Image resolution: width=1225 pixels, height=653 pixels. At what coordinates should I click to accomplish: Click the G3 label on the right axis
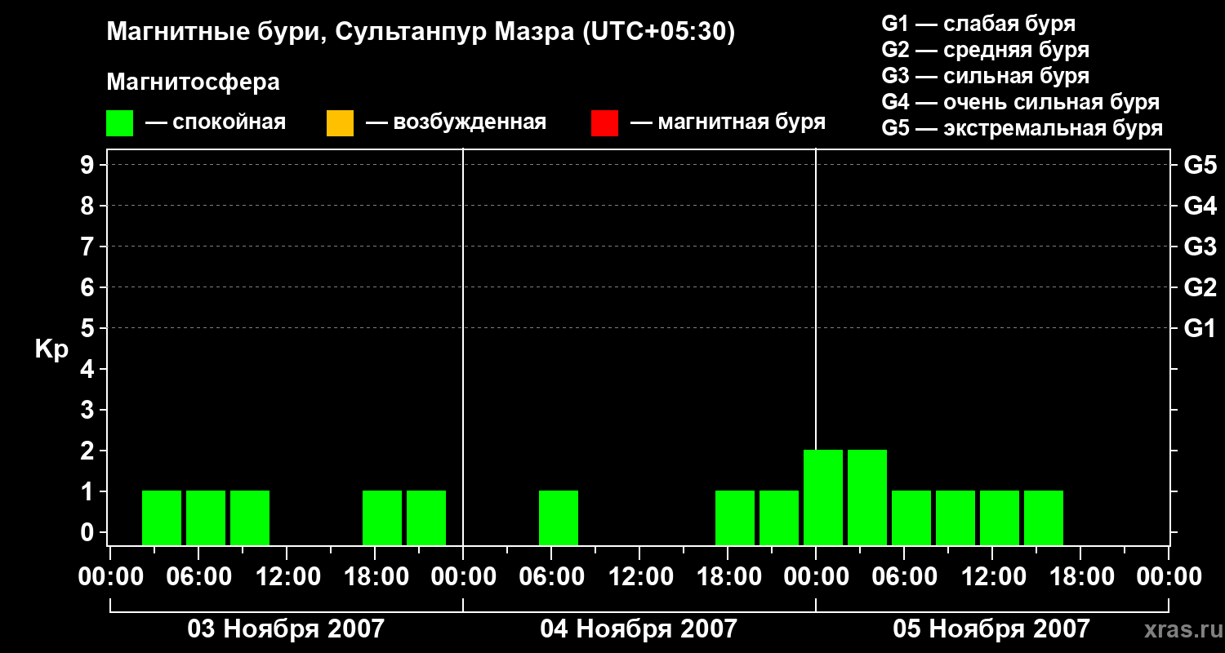1200,247
